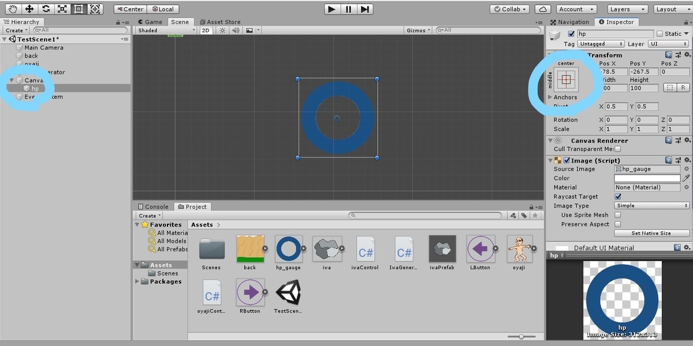Open Canvas Renderer help icon
Screen dimensions: 693x346
[668, 140]
